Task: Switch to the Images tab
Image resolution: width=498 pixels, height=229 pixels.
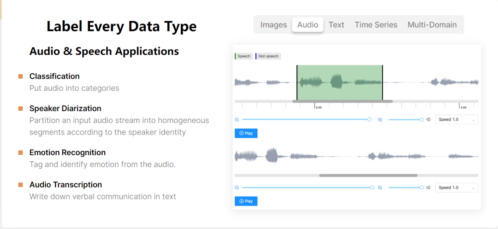Action: [273, 25]
